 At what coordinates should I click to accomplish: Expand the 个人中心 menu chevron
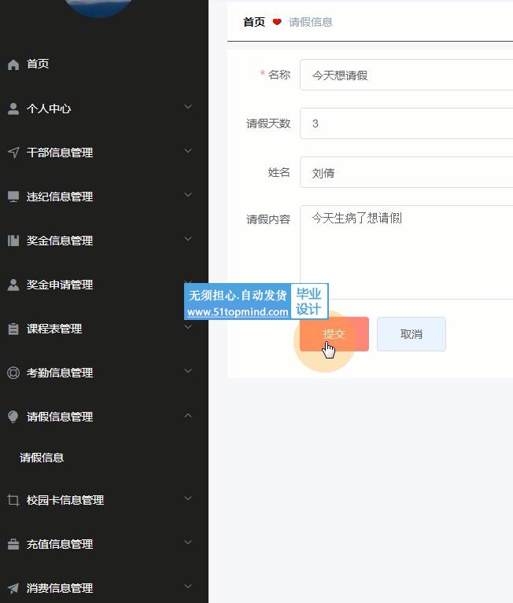(187, 107)
